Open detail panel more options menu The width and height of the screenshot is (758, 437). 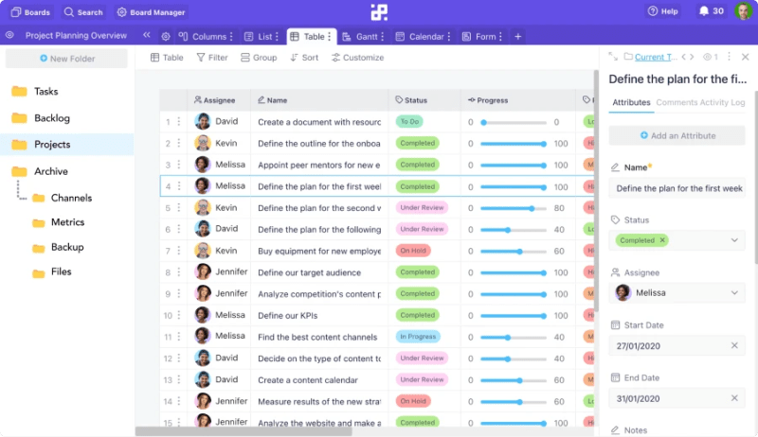click(x=729, y=57)
